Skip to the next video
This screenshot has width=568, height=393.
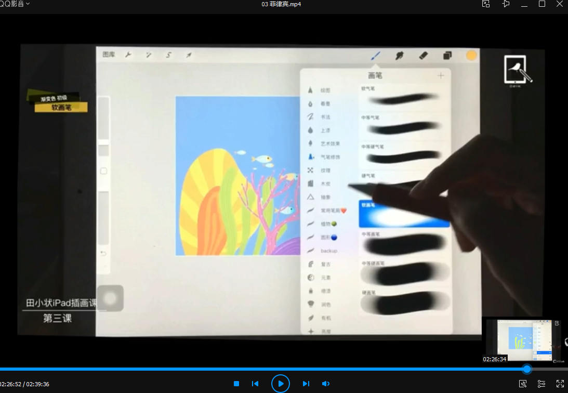click(x=306, y=384)
